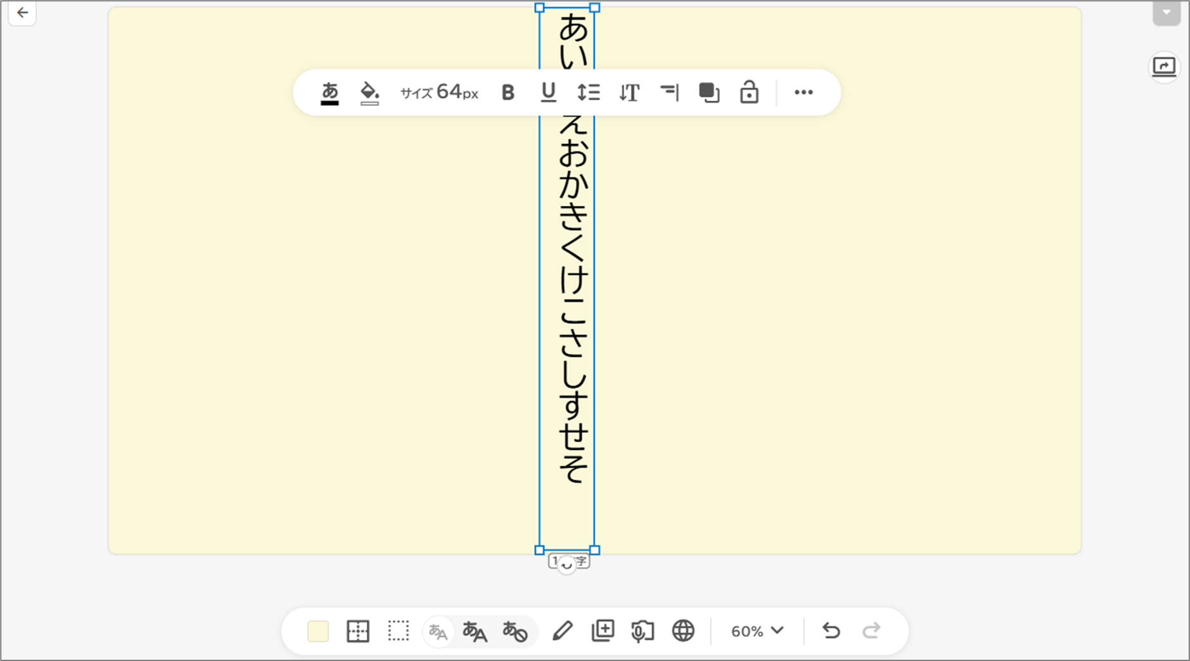
Task: Click the camera with microphone icon
Action: [643, 631]
